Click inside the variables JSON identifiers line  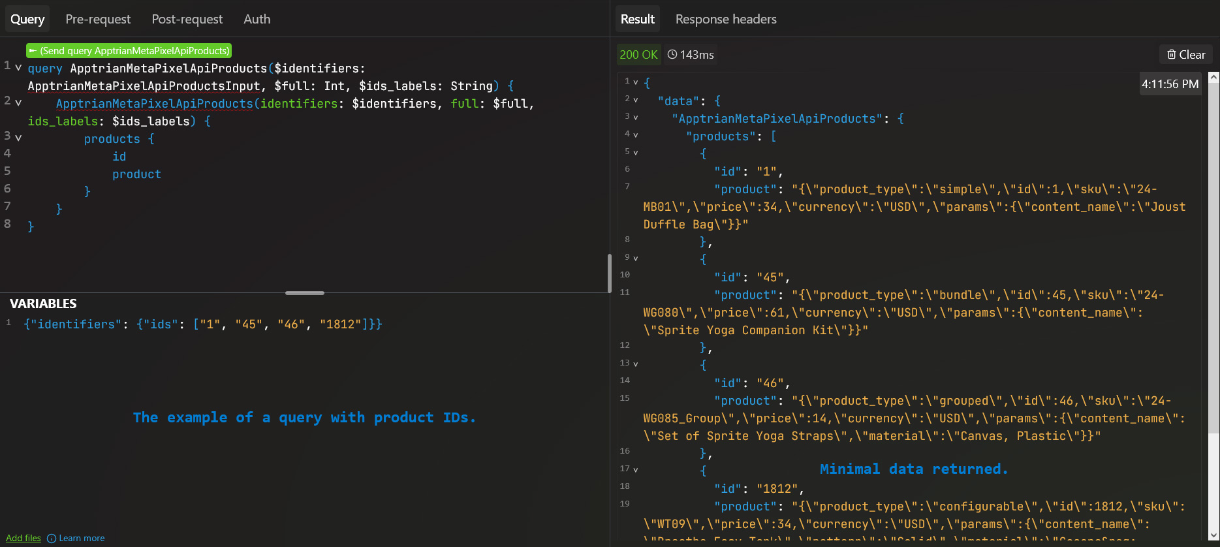tap(203, 324)
